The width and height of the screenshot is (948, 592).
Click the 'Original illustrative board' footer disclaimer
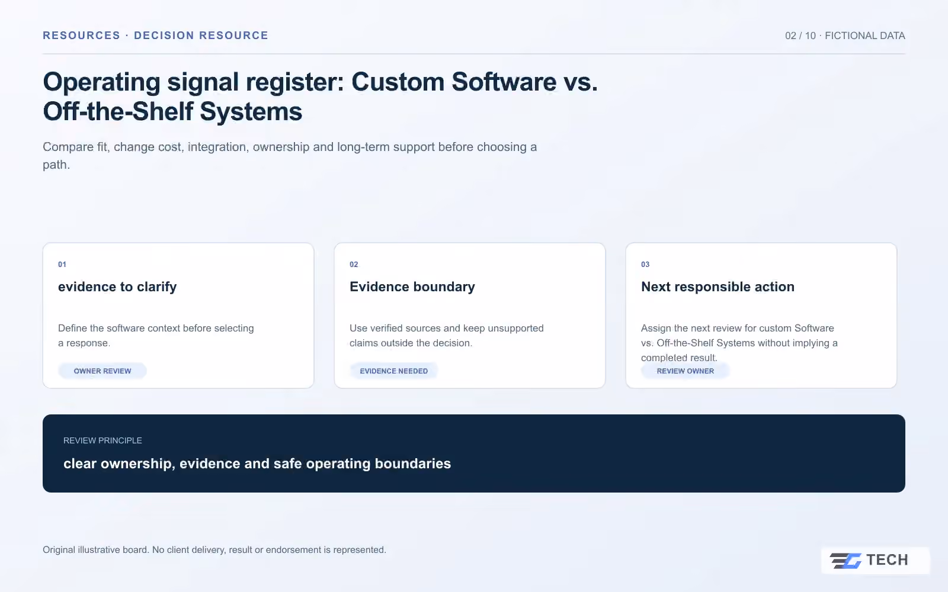point(214,550)
